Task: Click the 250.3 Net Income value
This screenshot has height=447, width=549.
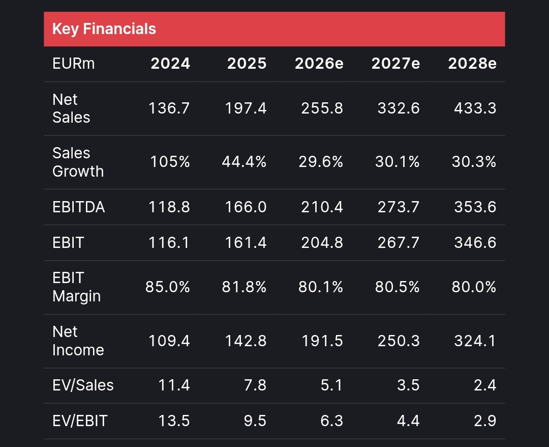Action: tap(399, 341)
